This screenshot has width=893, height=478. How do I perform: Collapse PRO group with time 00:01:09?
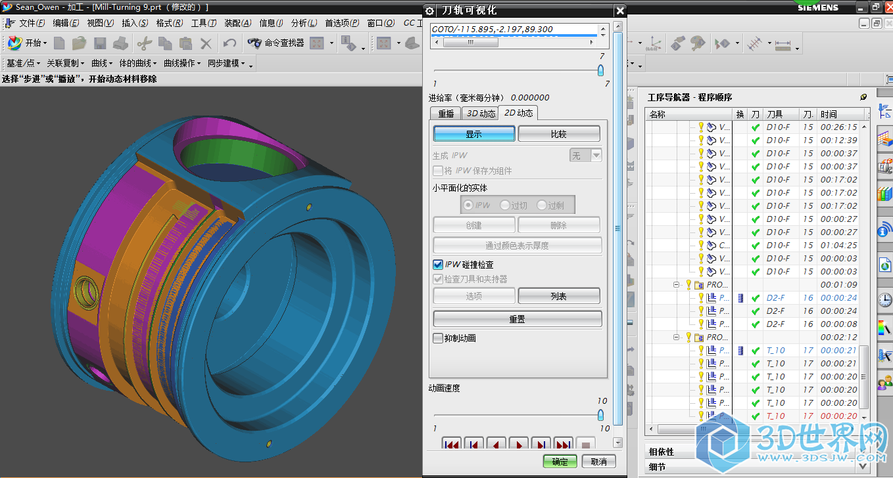676,285
